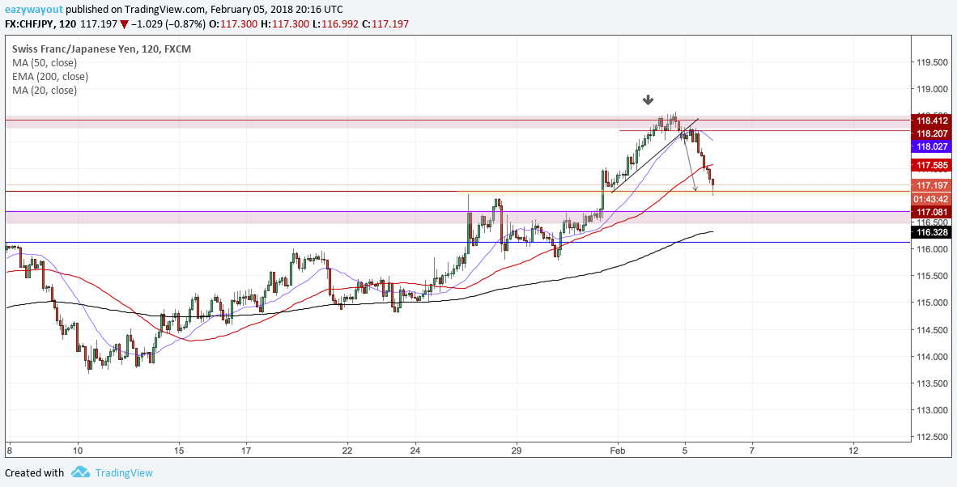
Task: Click the 114.000 price axis value
Action: point(934,357)
